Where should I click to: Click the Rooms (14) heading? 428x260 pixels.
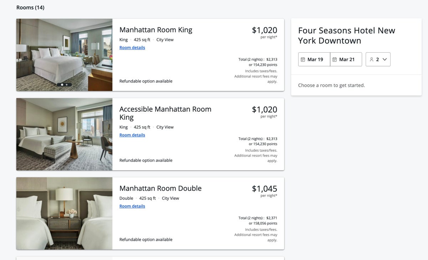tap(30, 7)
